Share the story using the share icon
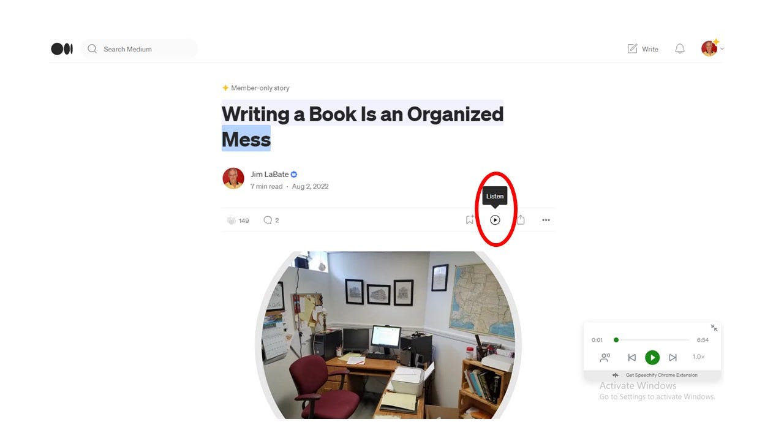The height and width of the screenshot is (441, 784). (521, 220)
